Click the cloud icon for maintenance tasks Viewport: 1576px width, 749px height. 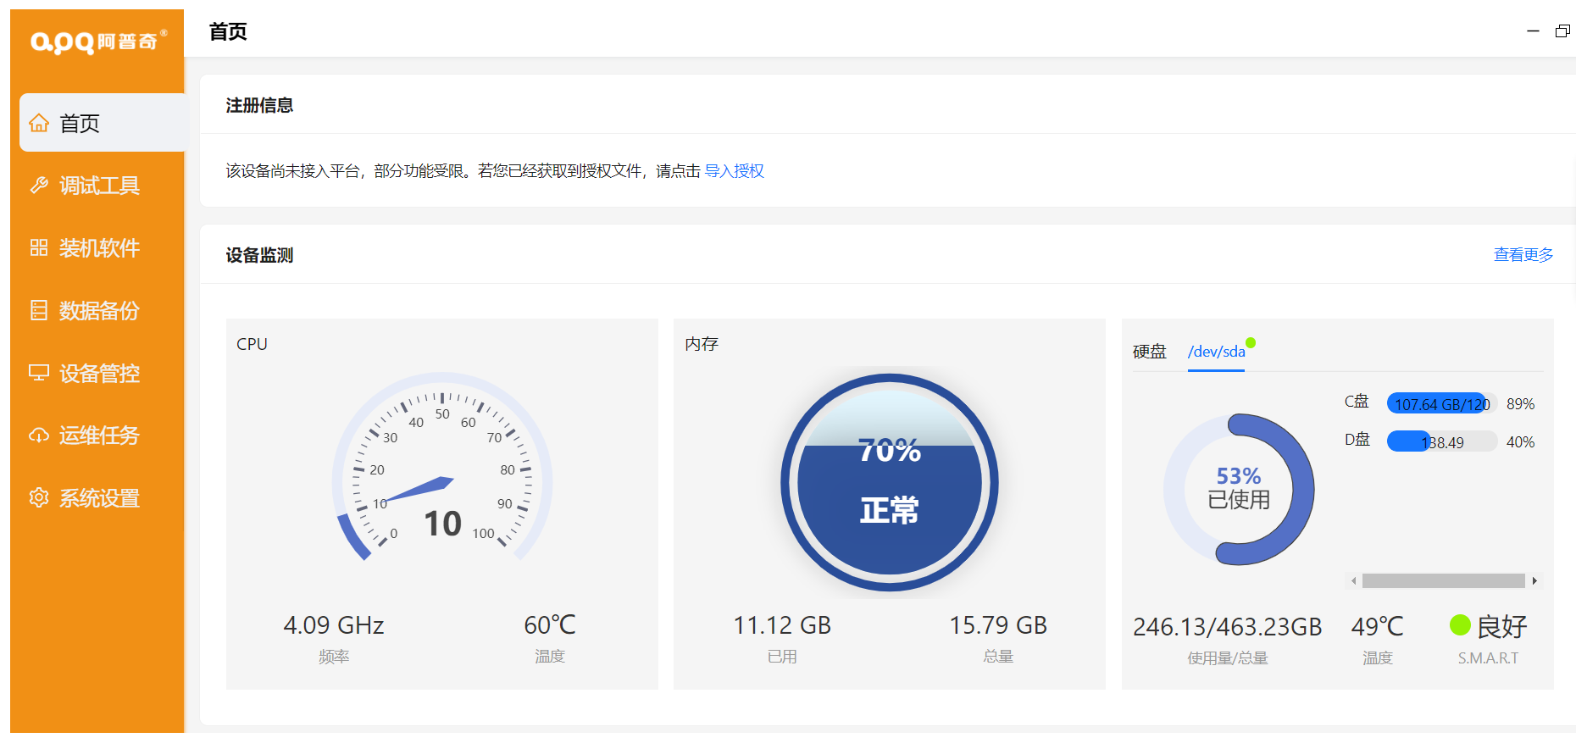[x=39, y=436]
